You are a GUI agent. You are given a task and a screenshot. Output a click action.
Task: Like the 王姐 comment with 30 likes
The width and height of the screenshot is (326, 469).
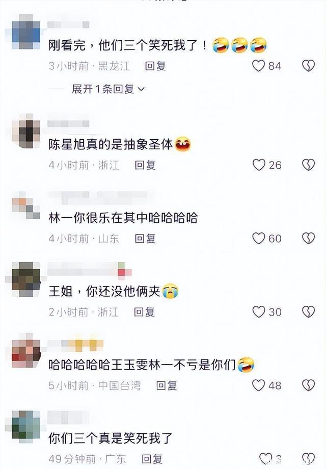pos(258,312)
